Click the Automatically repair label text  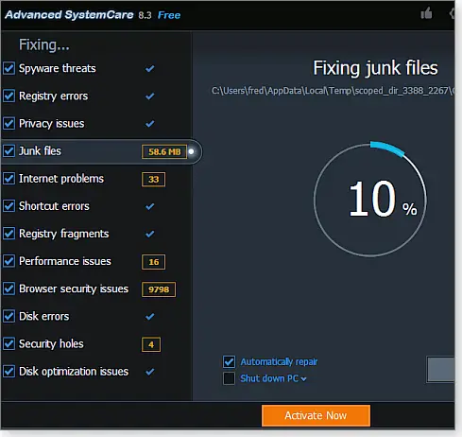tap(279, 361)
